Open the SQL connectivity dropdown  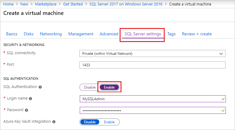pyautogui.click(x=153, y=54)
